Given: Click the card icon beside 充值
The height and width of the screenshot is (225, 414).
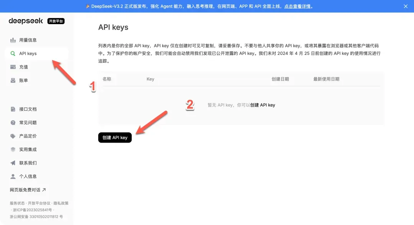Looking at the screenshot, I should click(13, 67).
